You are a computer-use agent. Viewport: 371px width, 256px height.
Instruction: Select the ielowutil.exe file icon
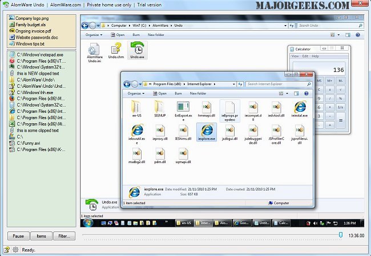coord(137,134)
